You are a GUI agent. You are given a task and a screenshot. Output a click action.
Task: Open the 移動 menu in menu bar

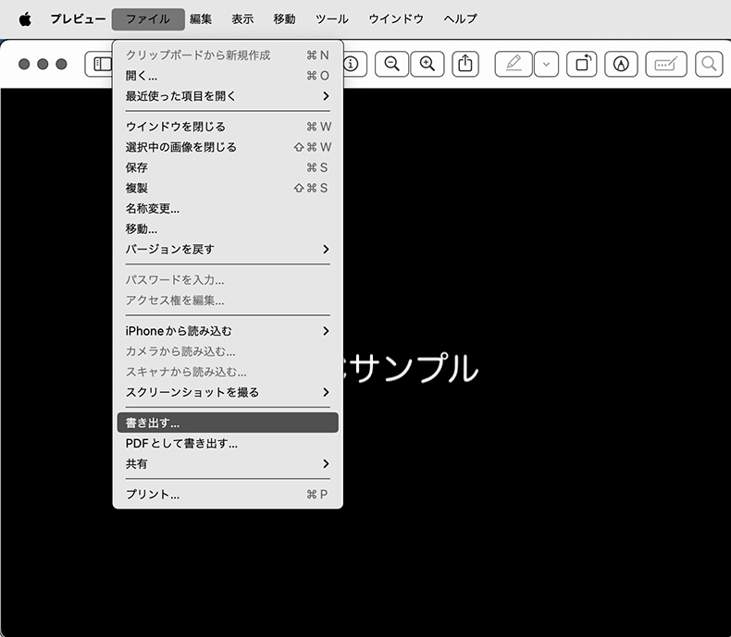coord(284,19)
